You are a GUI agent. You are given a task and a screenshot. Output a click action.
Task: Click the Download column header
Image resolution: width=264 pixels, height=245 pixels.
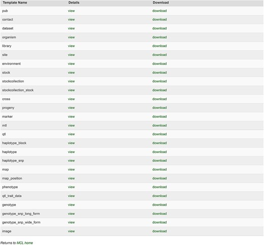(x=160, y=3)
